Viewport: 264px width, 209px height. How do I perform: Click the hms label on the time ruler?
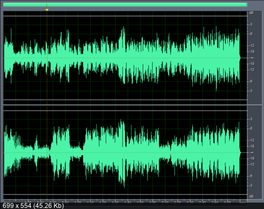point(243,203)
